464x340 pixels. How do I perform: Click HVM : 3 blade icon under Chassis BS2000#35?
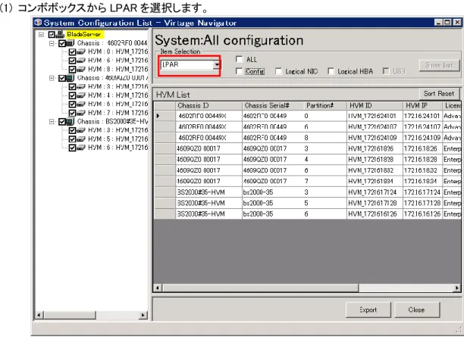point(81,130)
